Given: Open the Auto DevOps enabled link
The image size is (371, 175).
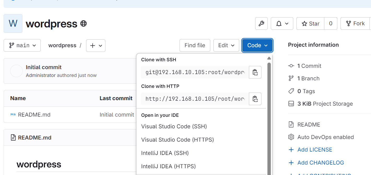Looking at the screenshot, I should (x=326, y=137).
